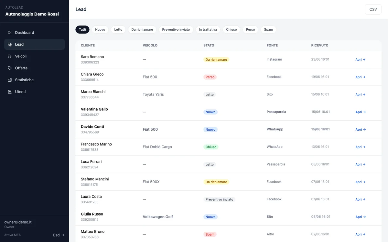The image size is (388, 242).
Task: Show only Da richiamare leads
Action: (142, 29)
